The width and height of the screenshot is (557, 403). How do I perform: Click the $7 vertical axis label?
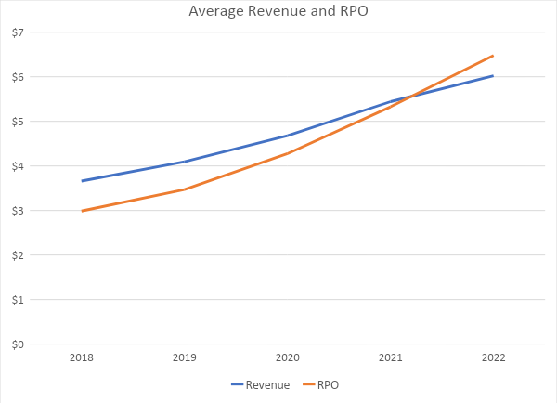coord(19,32)
